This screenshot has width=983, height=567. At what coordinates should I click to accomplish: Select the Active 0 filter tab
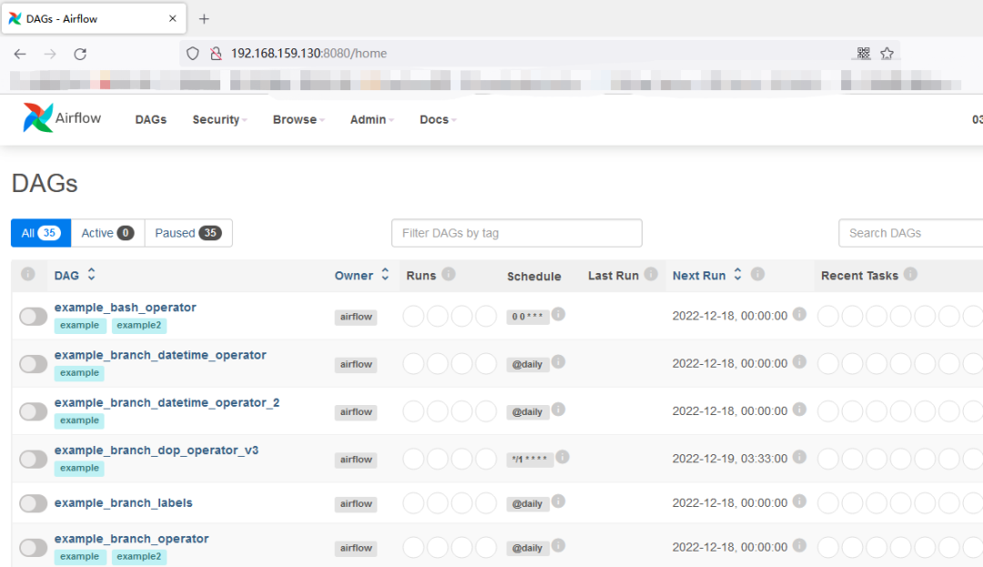pyautogui.click(x=107, y=233)
